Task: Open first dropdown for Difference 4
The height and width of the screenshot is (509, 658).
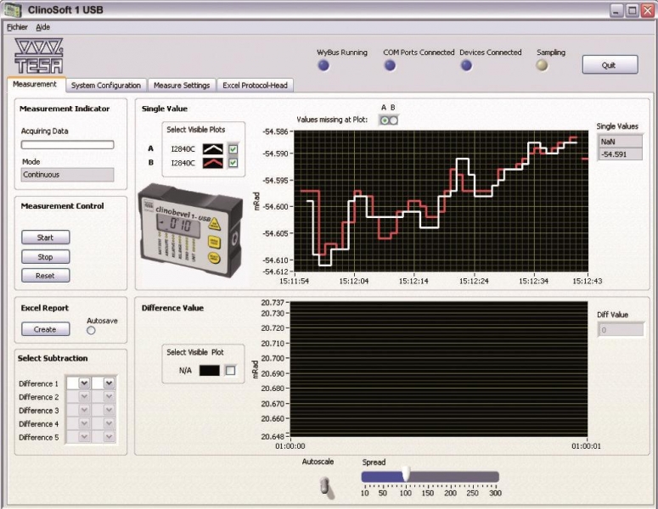Action: (x=84, y=423)
